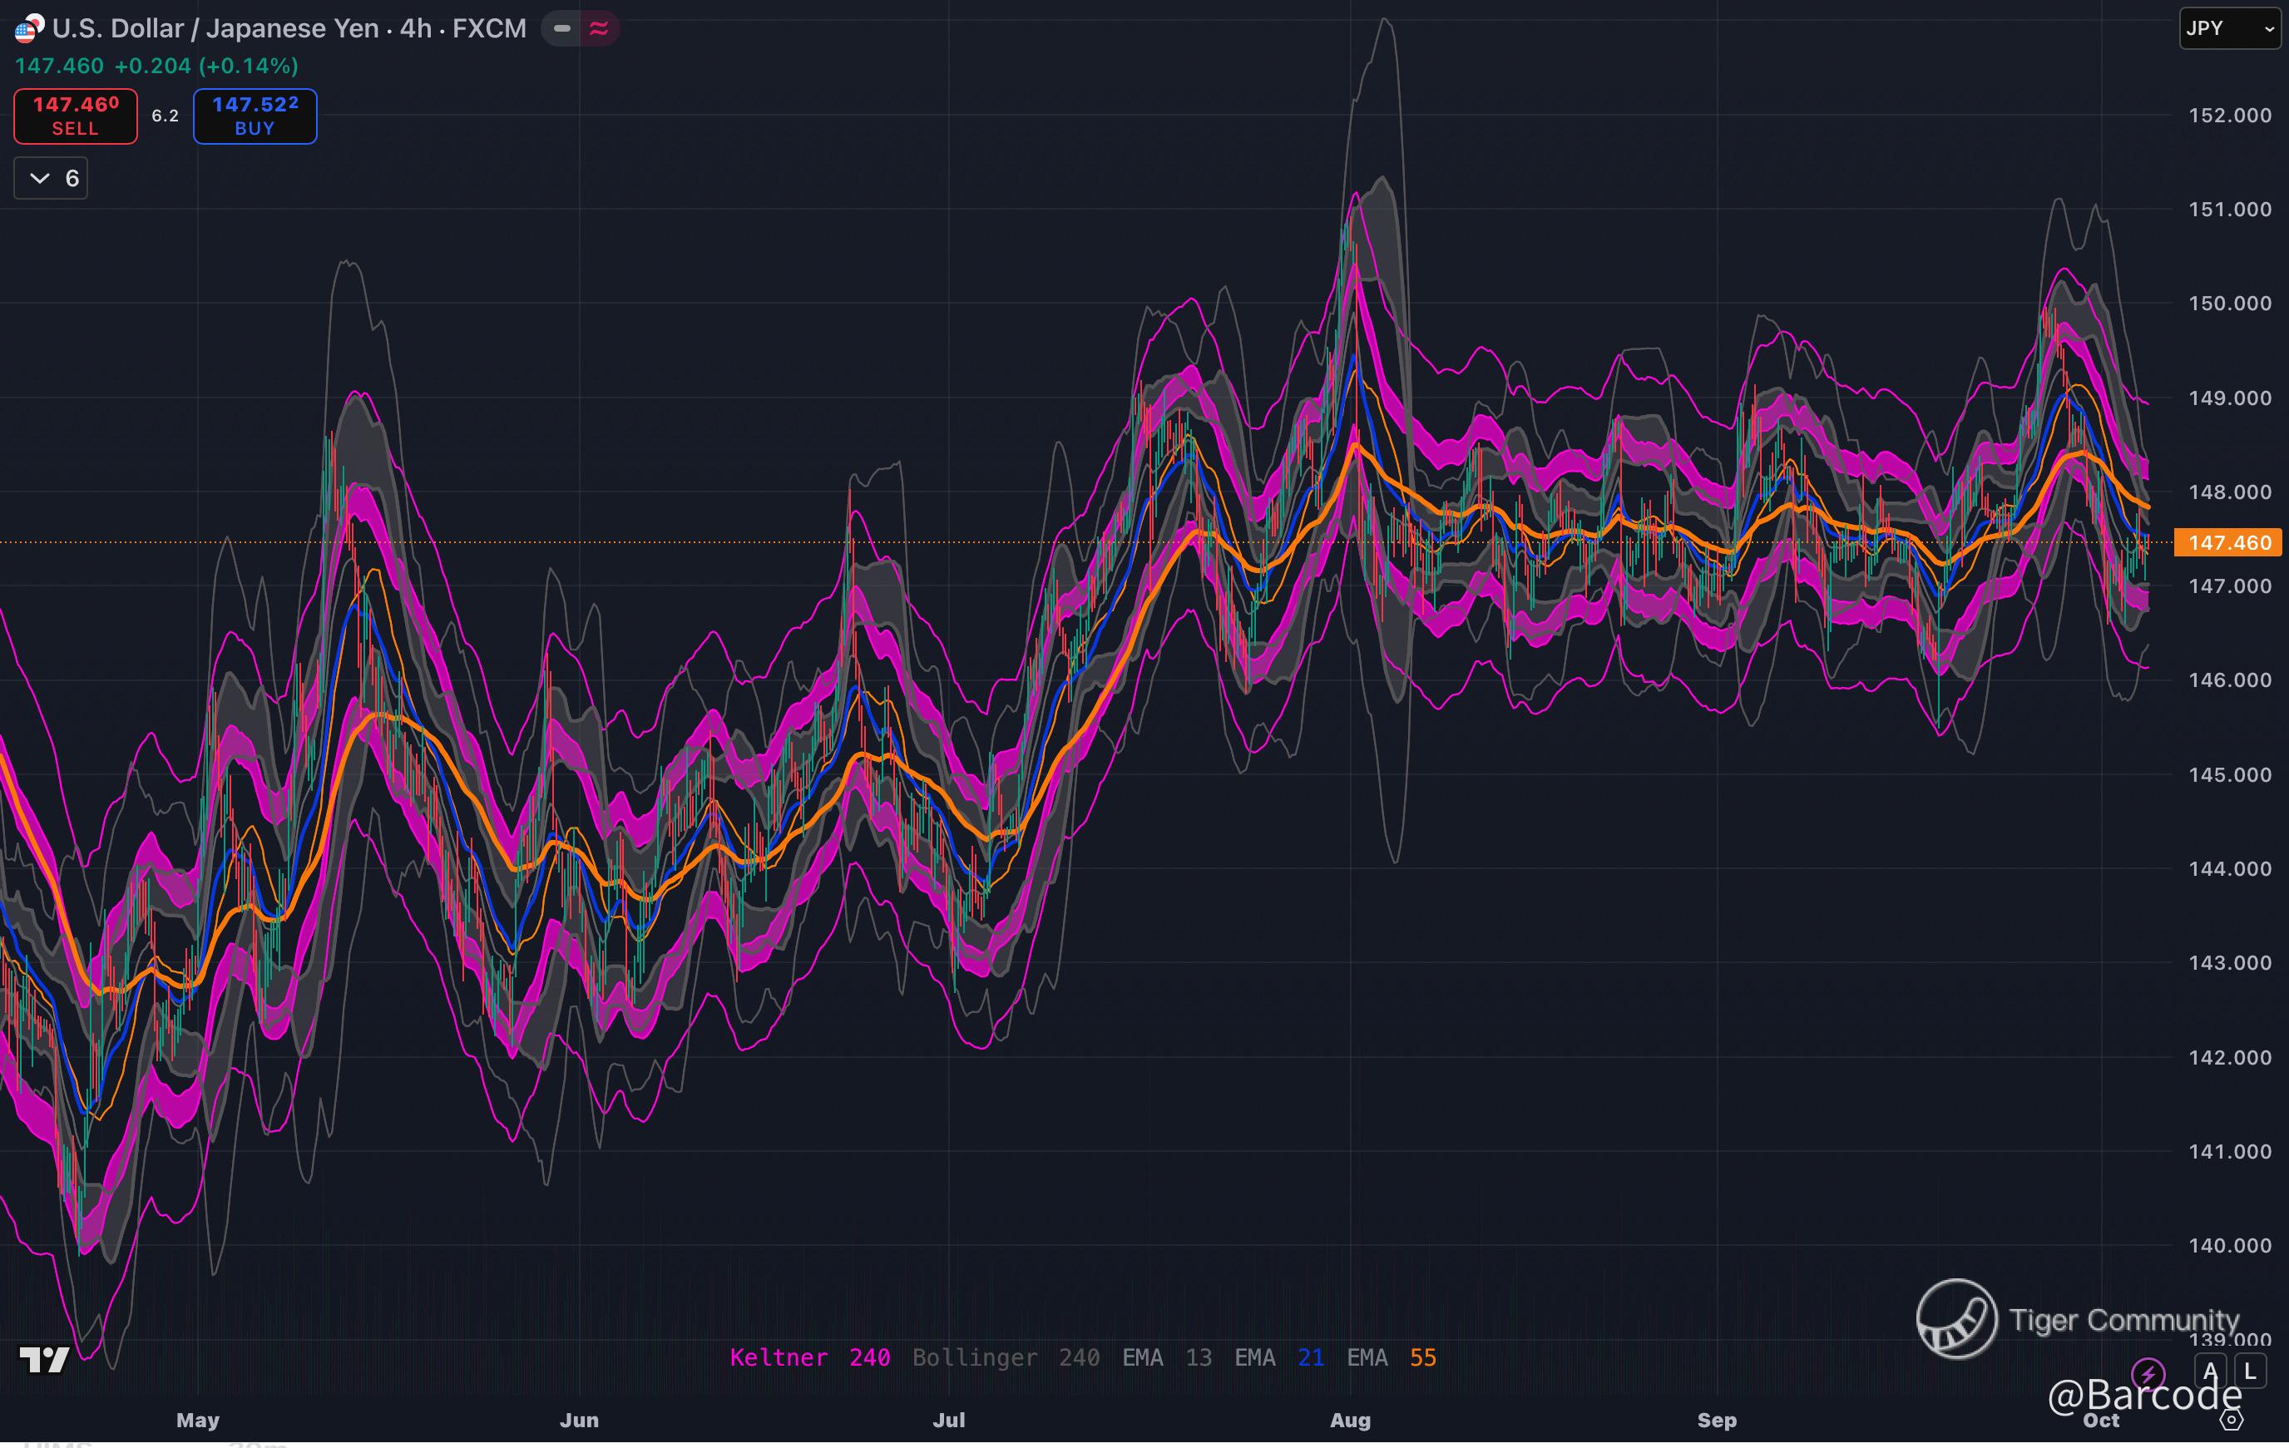2289x1448 pixels.
Task: Click the 6.2 spread value
Action: [166, 116]
